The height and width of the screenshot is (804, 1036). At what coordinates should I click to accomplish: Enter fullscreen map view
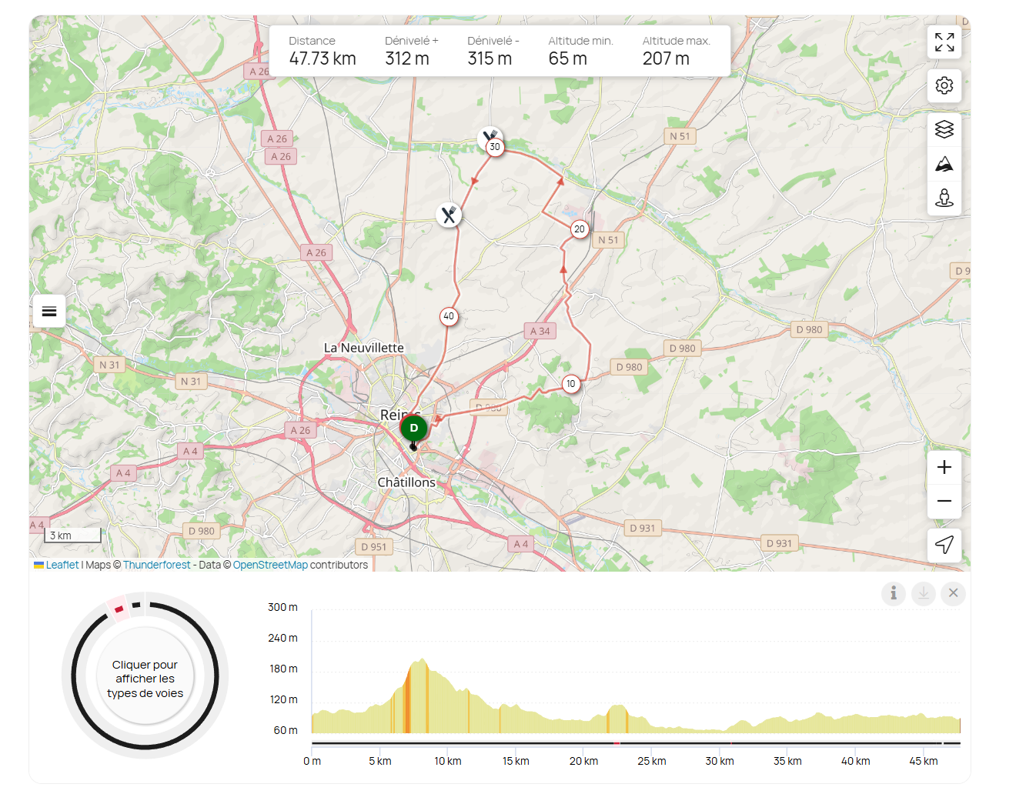pyautogui.click(x=944, y=42)
